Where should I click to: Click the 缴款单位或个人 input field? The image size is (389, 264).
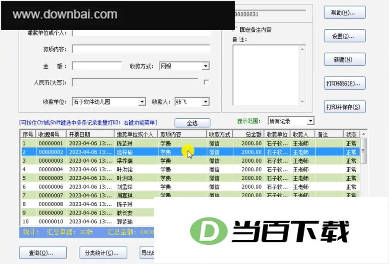pos(141,33)
